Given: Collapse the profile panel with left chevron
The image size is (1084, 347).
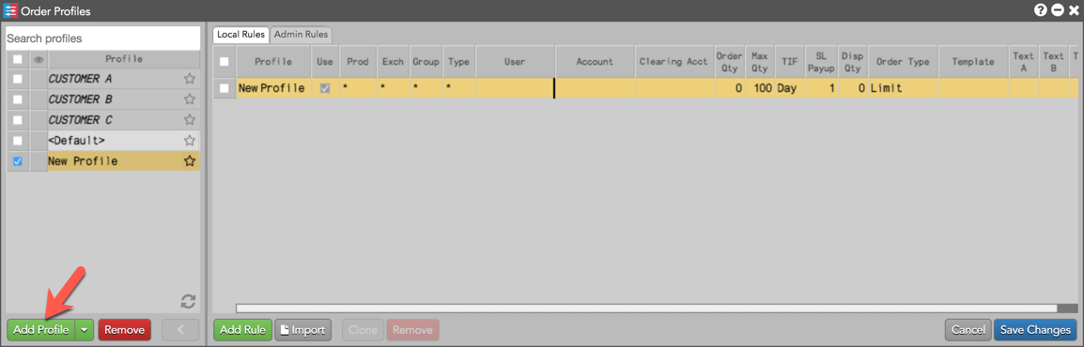Looking at the screenshot, I should pyautogui.click(x=180, y=330).
